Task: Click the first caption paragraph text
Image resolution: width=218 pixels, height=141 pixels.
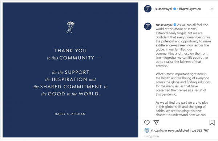Action: [183, 45]
